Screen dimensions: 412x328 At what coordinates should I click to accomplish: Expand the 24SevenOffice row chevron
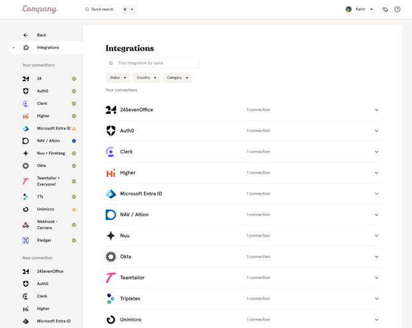pyautogui.click(x=376, y=110)
